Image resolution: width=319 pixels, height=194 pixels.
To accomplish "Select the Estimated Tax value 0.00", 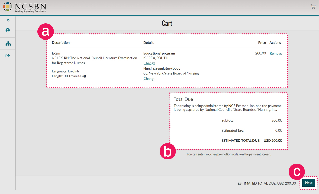I will [x=279, y=130].
